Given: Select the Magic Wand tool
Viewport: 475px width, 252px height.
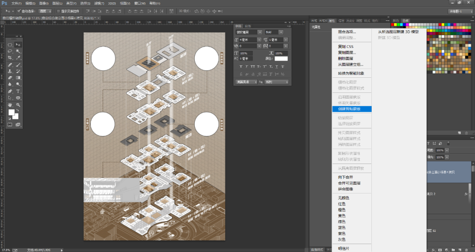Looking at the screenshot, I should pyautogui.click(x=18, y=51).
